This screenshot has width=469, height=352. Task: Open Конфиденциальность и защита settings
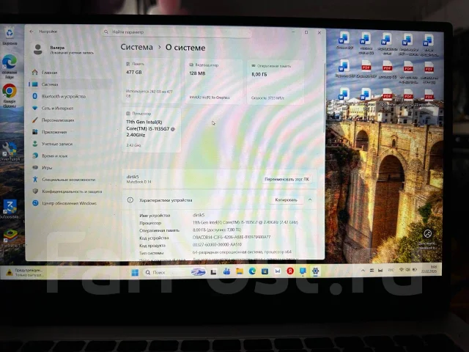(x=70, y=191)
